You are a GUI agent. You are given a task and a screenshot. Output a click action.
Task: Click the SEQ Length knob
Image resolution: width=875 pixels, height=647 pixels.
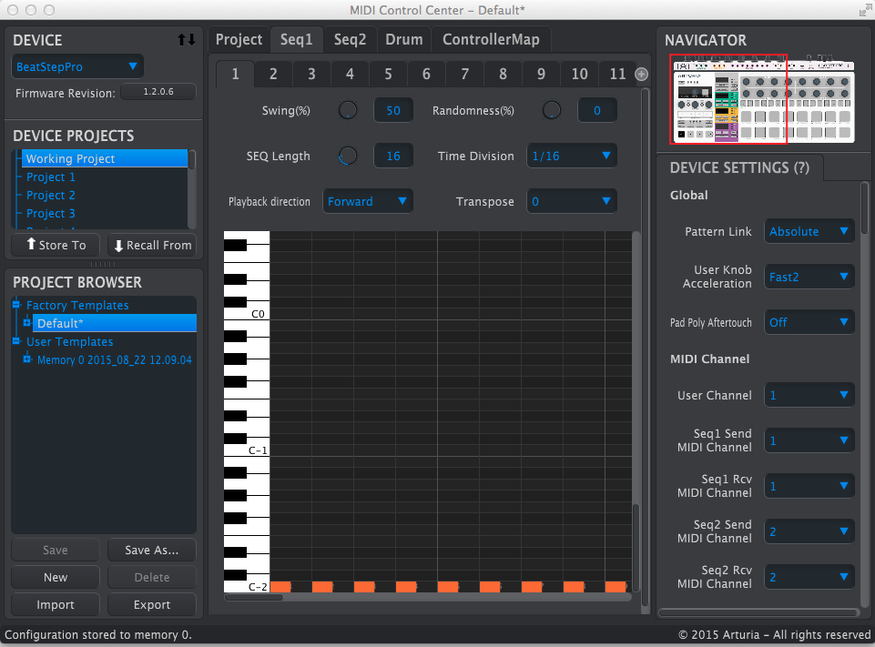(x=348, y=156)
